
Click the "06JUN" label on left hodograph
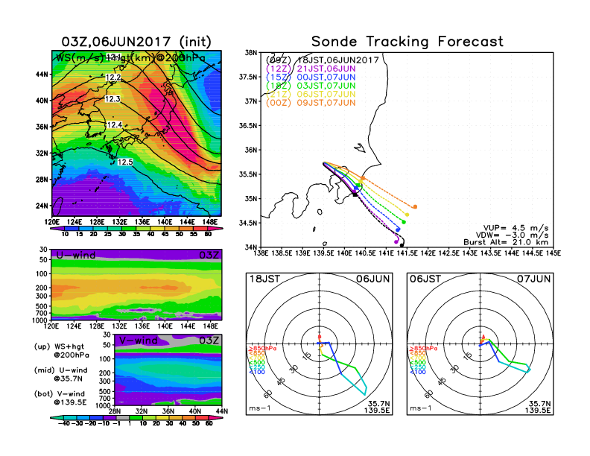[x=373, y=279]
